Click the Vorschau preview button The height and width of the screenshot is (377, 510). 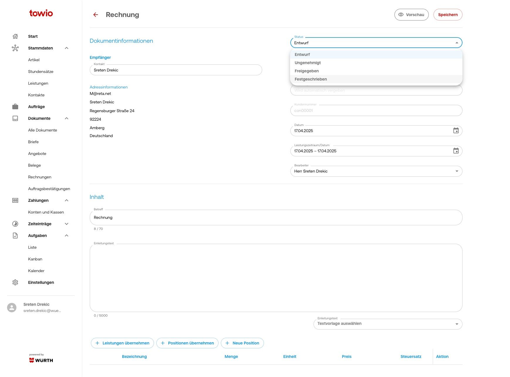(411, 15)
